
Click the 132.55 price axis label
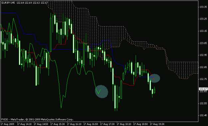click(x=203, y=103)
